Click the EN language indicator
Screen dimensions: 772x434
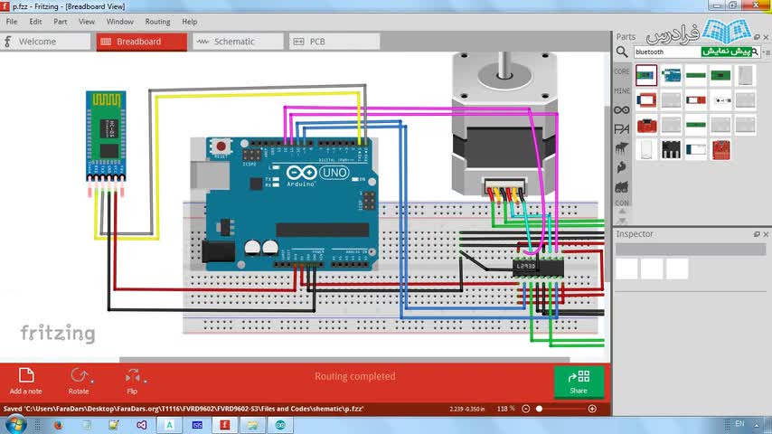click(x=739, y=424)
